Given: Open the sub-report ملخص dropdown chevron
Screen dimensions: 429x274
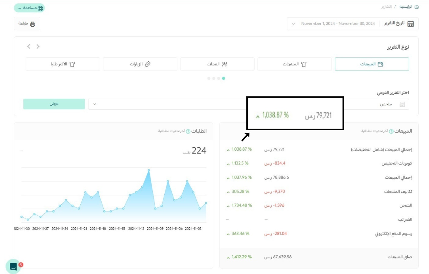Looking at the screenshot, I should pos(95,104).
